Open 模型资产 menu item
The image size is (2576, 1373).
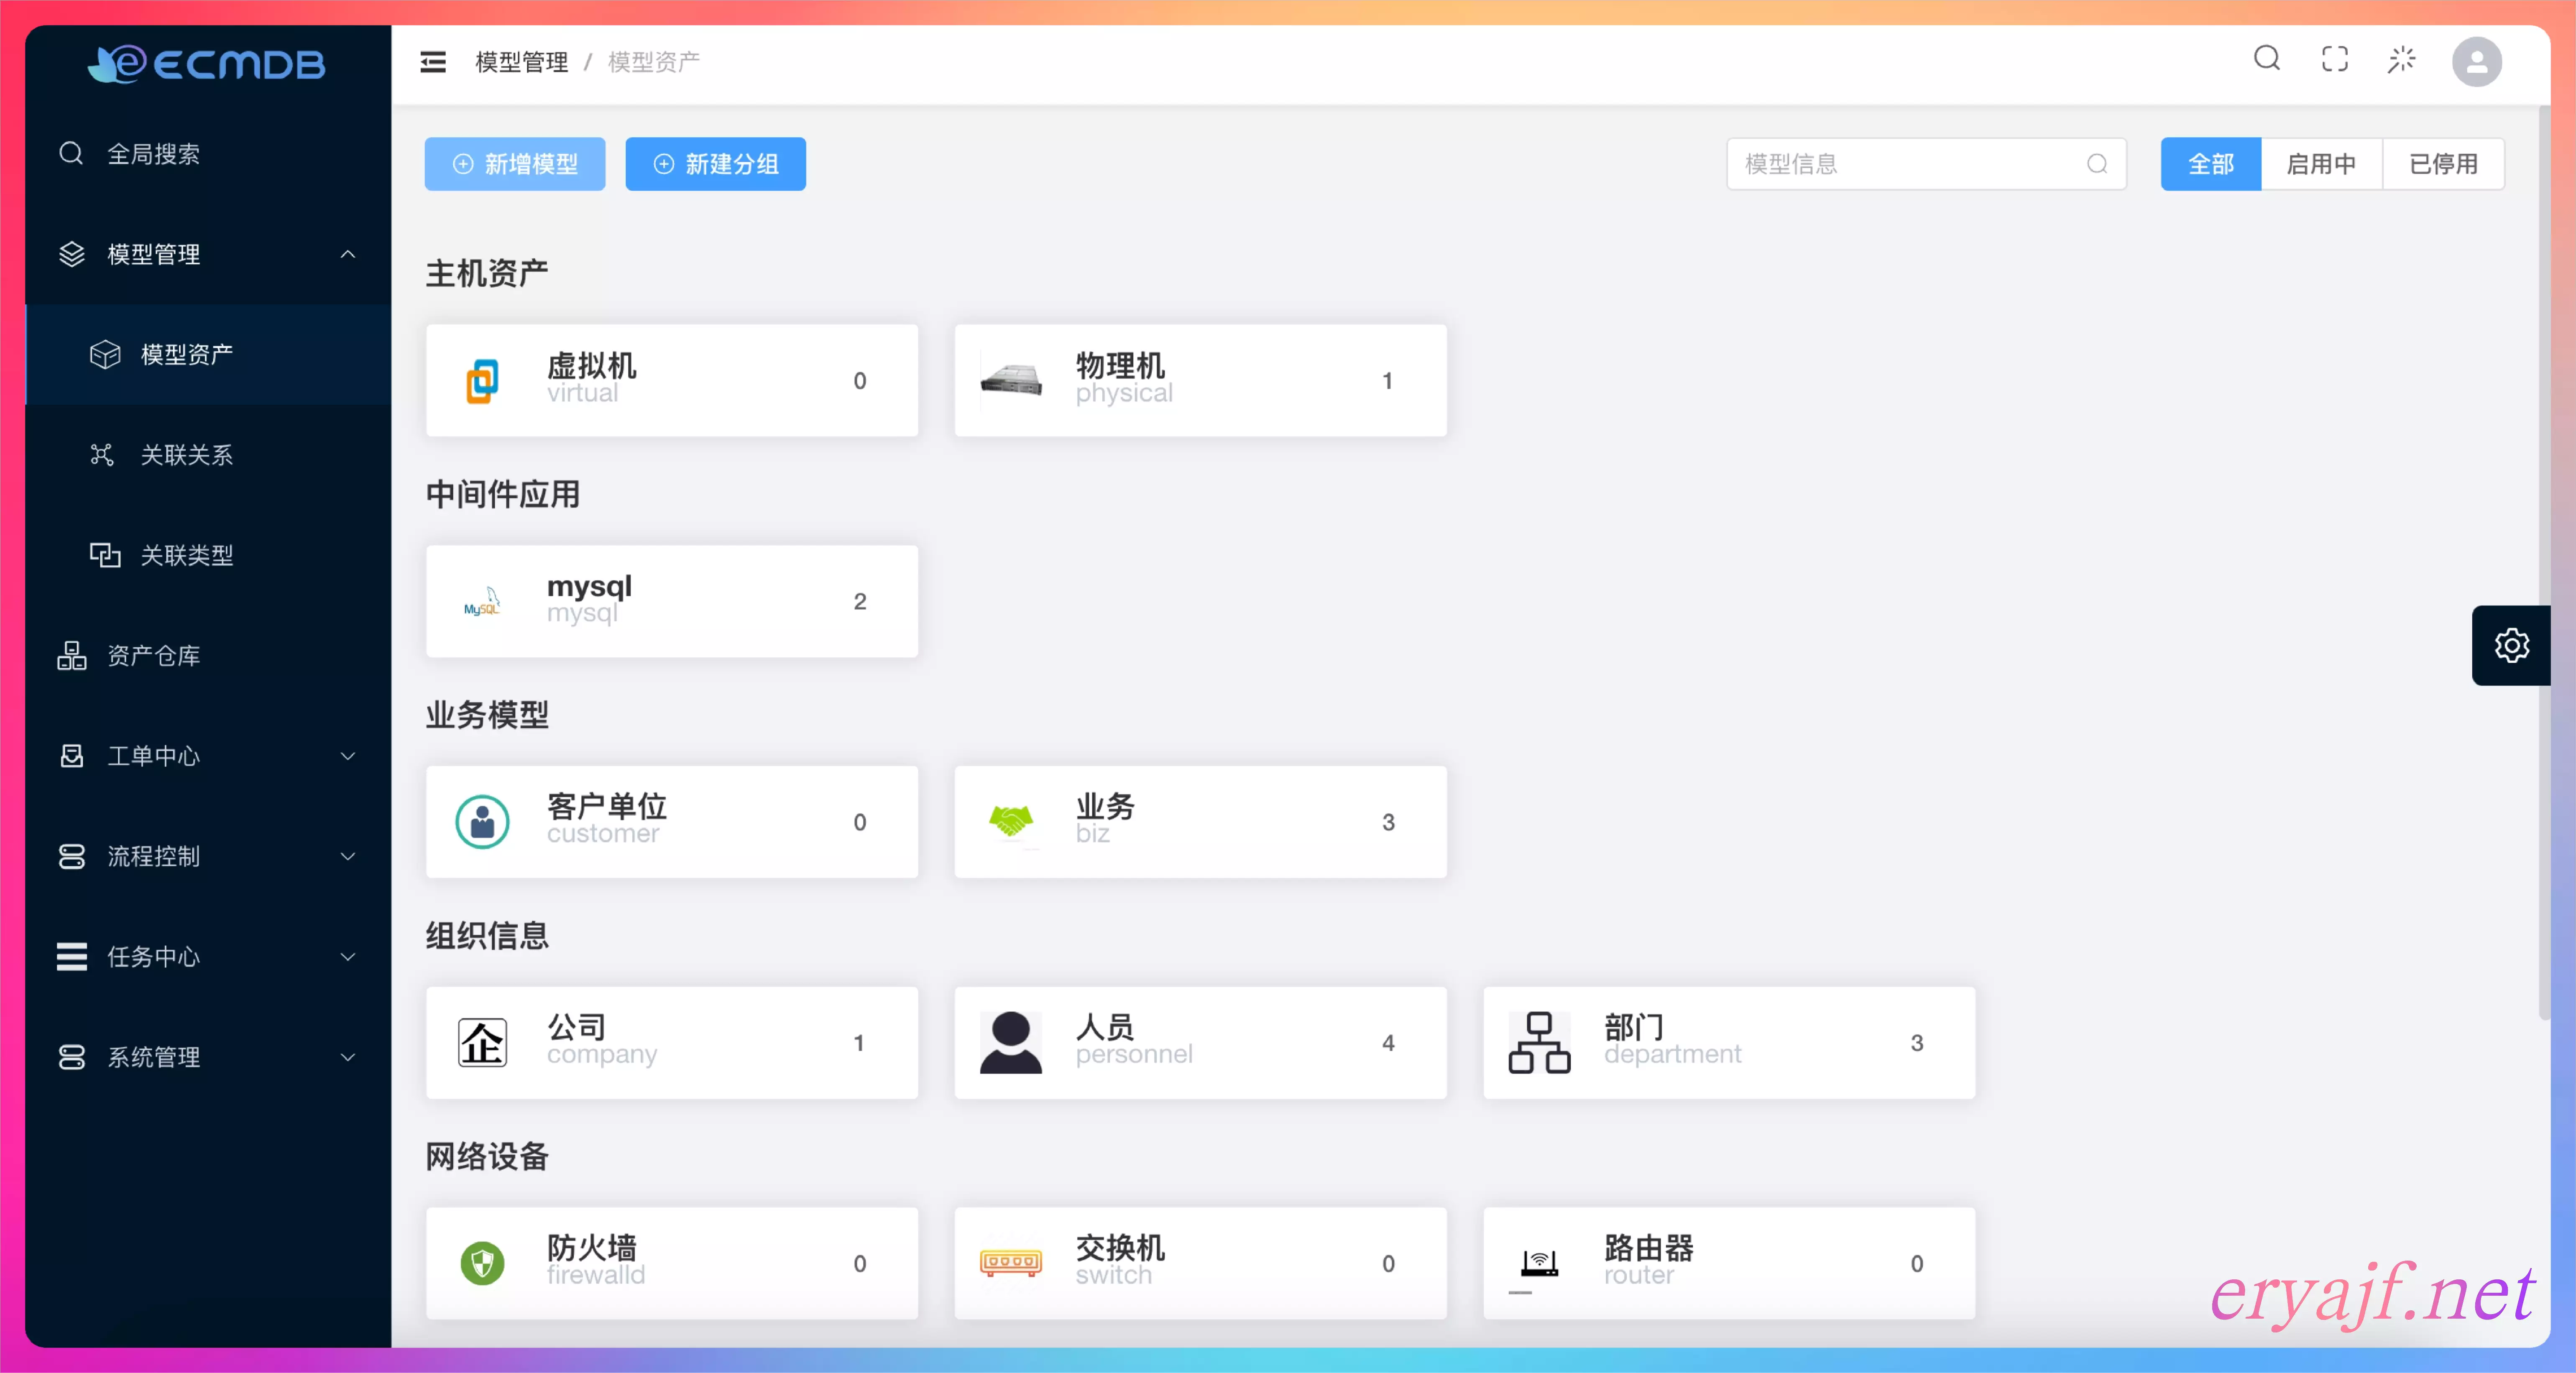pos(208,354)
